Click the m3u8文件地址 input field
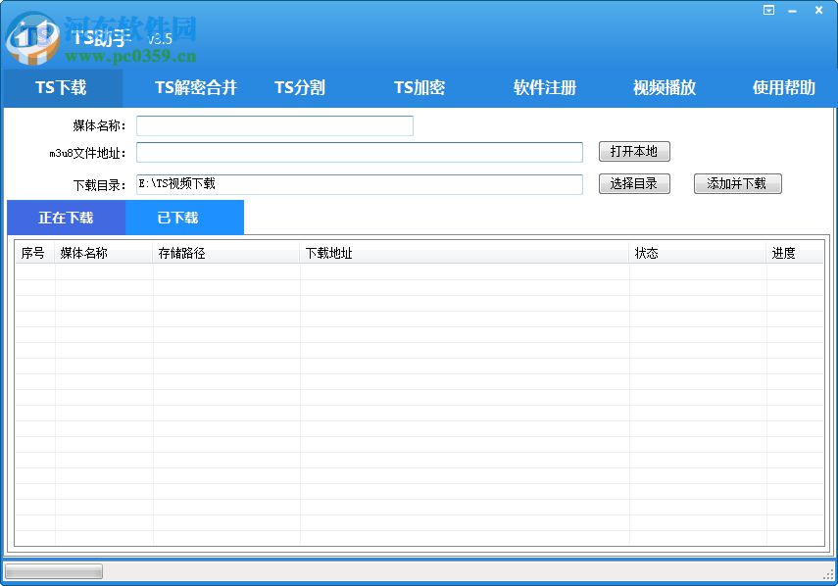 pyautogui.click(x=360, y=152)
